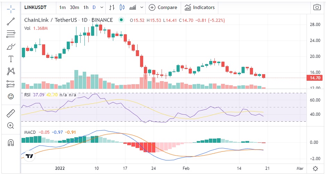
Task: Open the Fibonacci retracement lines tool
Action: click(x=11, y=34)
